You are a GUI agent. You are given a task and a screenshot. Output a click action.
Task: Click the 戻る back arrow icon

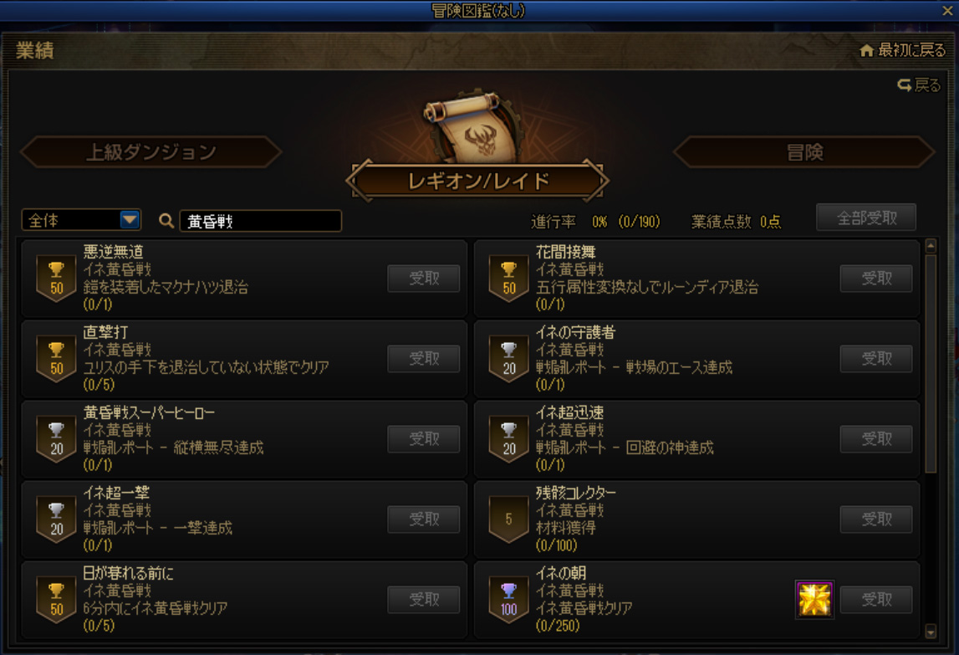(x=905, y=85)
